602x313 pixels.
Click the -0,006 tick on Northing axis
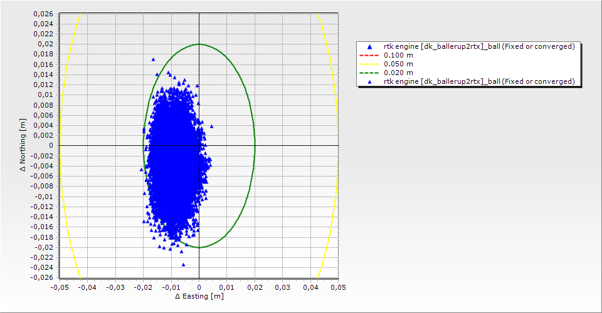coord(42,177)
